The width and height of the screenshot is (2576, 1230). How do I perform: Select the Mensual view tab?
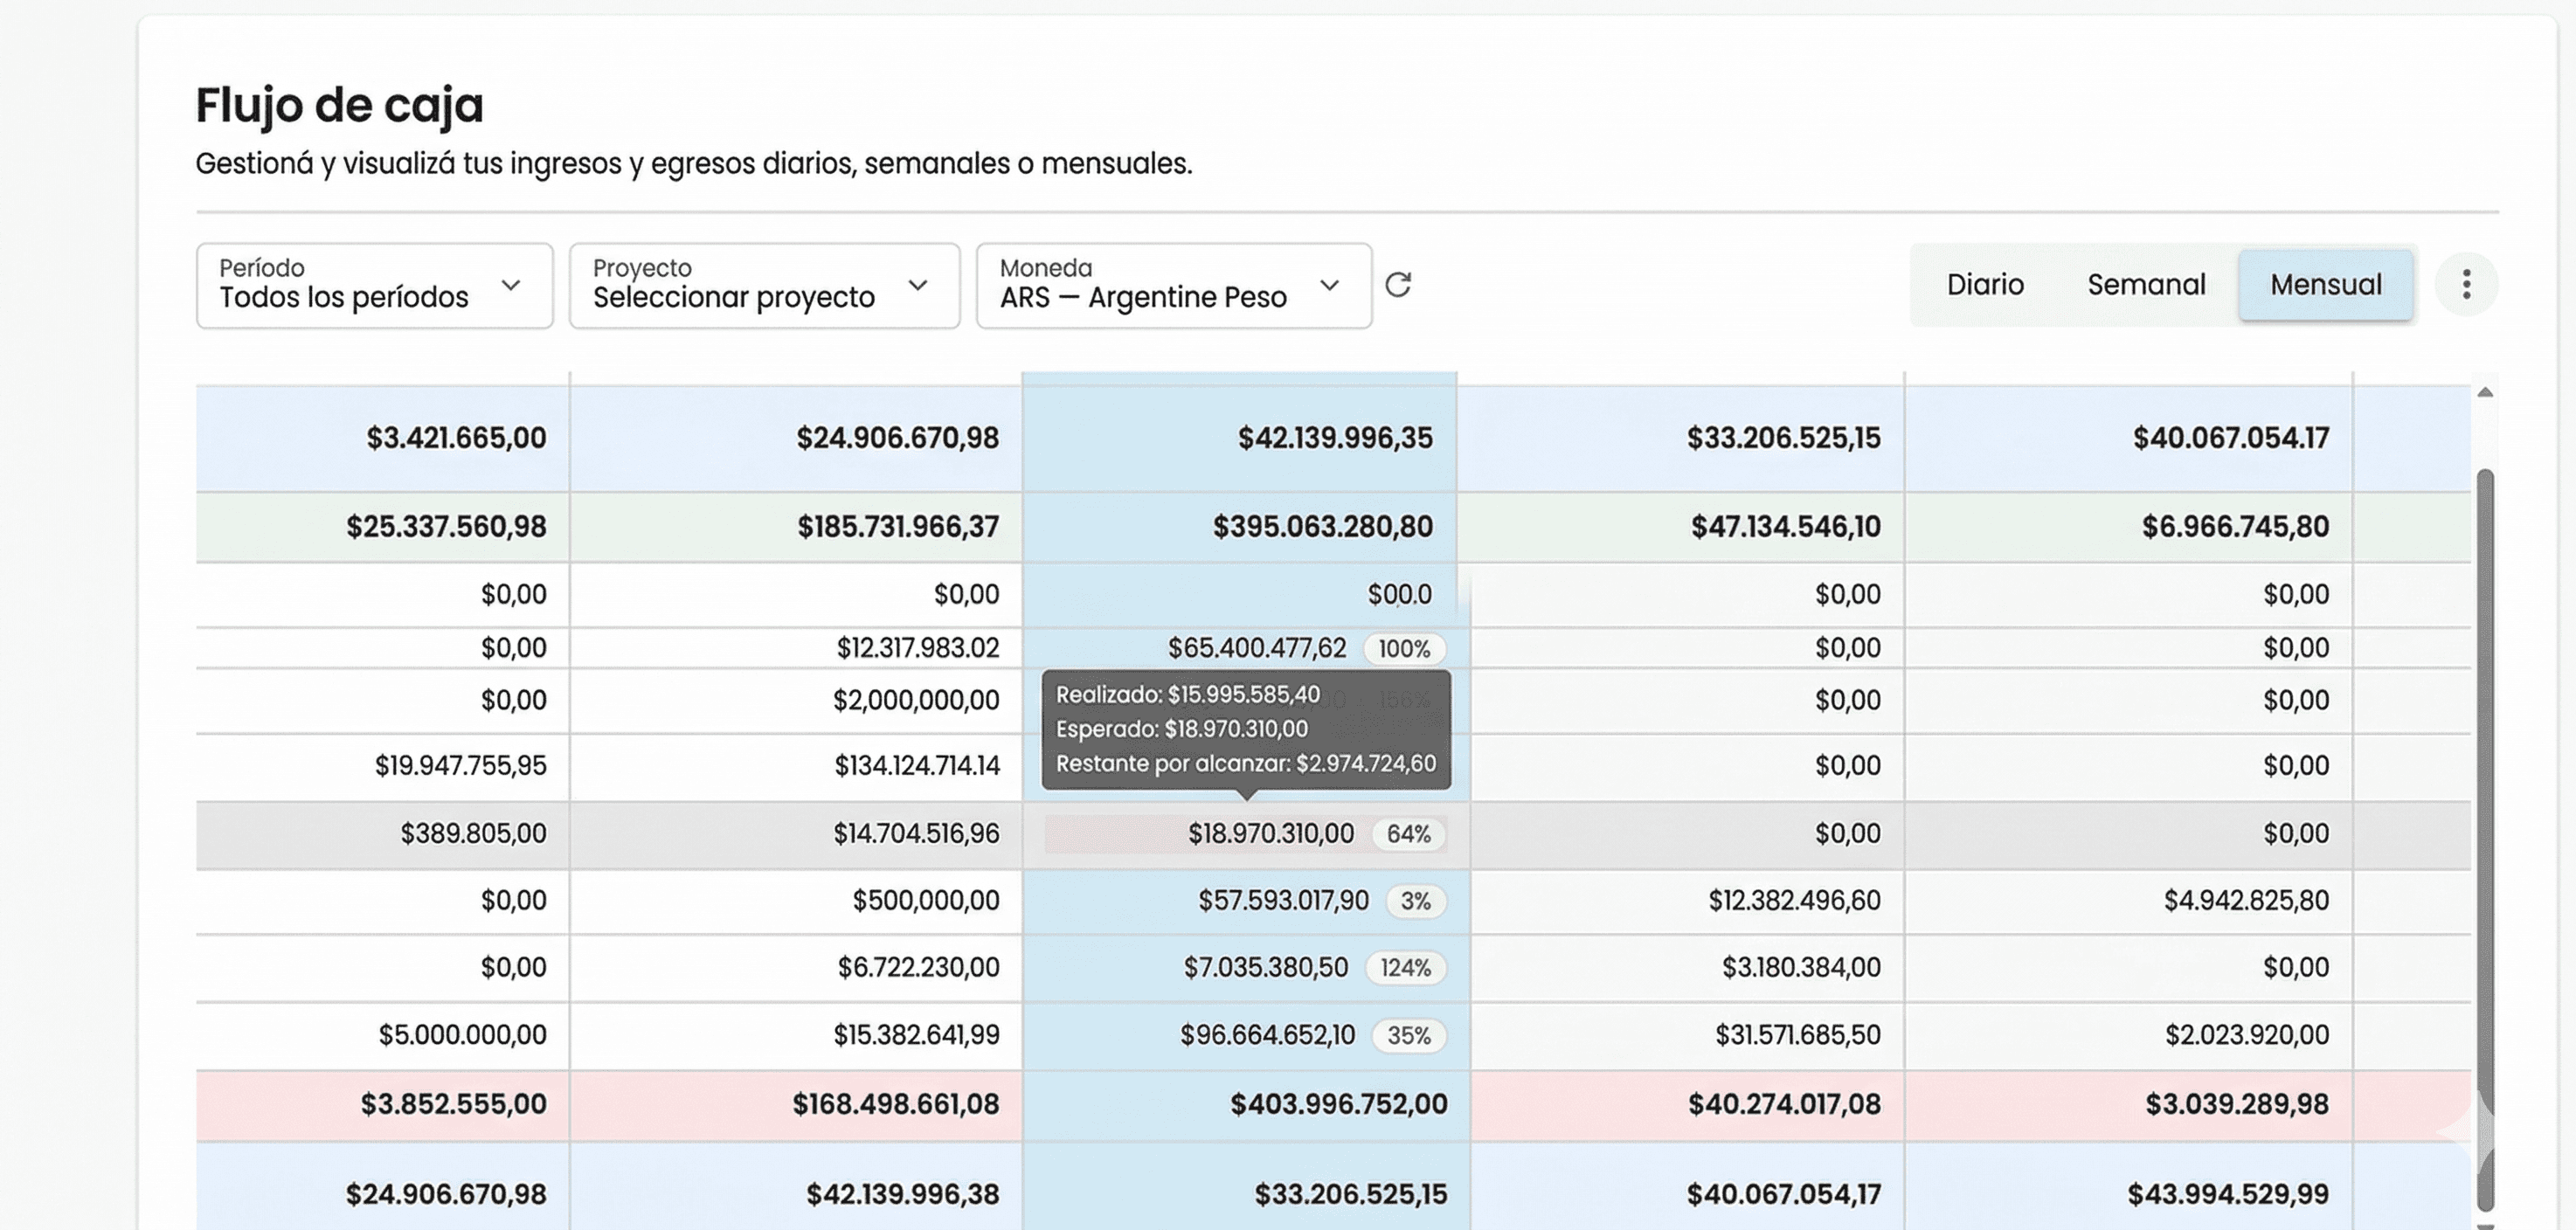tap(2326, 285)
